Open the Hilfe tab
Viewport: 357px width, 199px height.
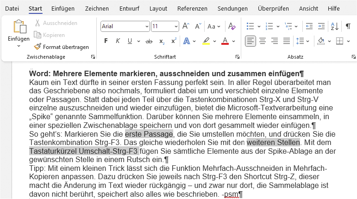pyautogui.click(x=334, y=9)
